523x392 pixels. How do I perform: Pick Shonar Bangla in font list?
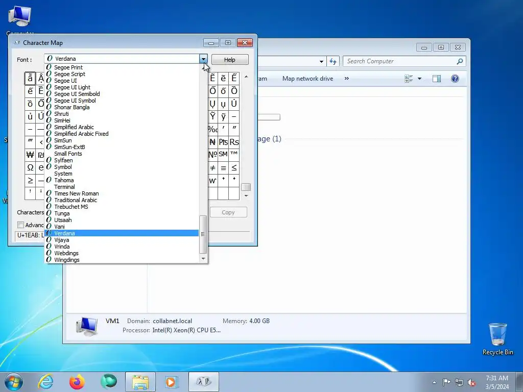point(122,107)
